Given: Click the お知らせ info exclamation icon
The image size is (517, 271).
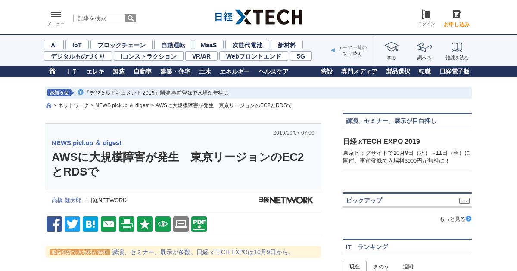Looking at the screenshot, I should (81, 92).
